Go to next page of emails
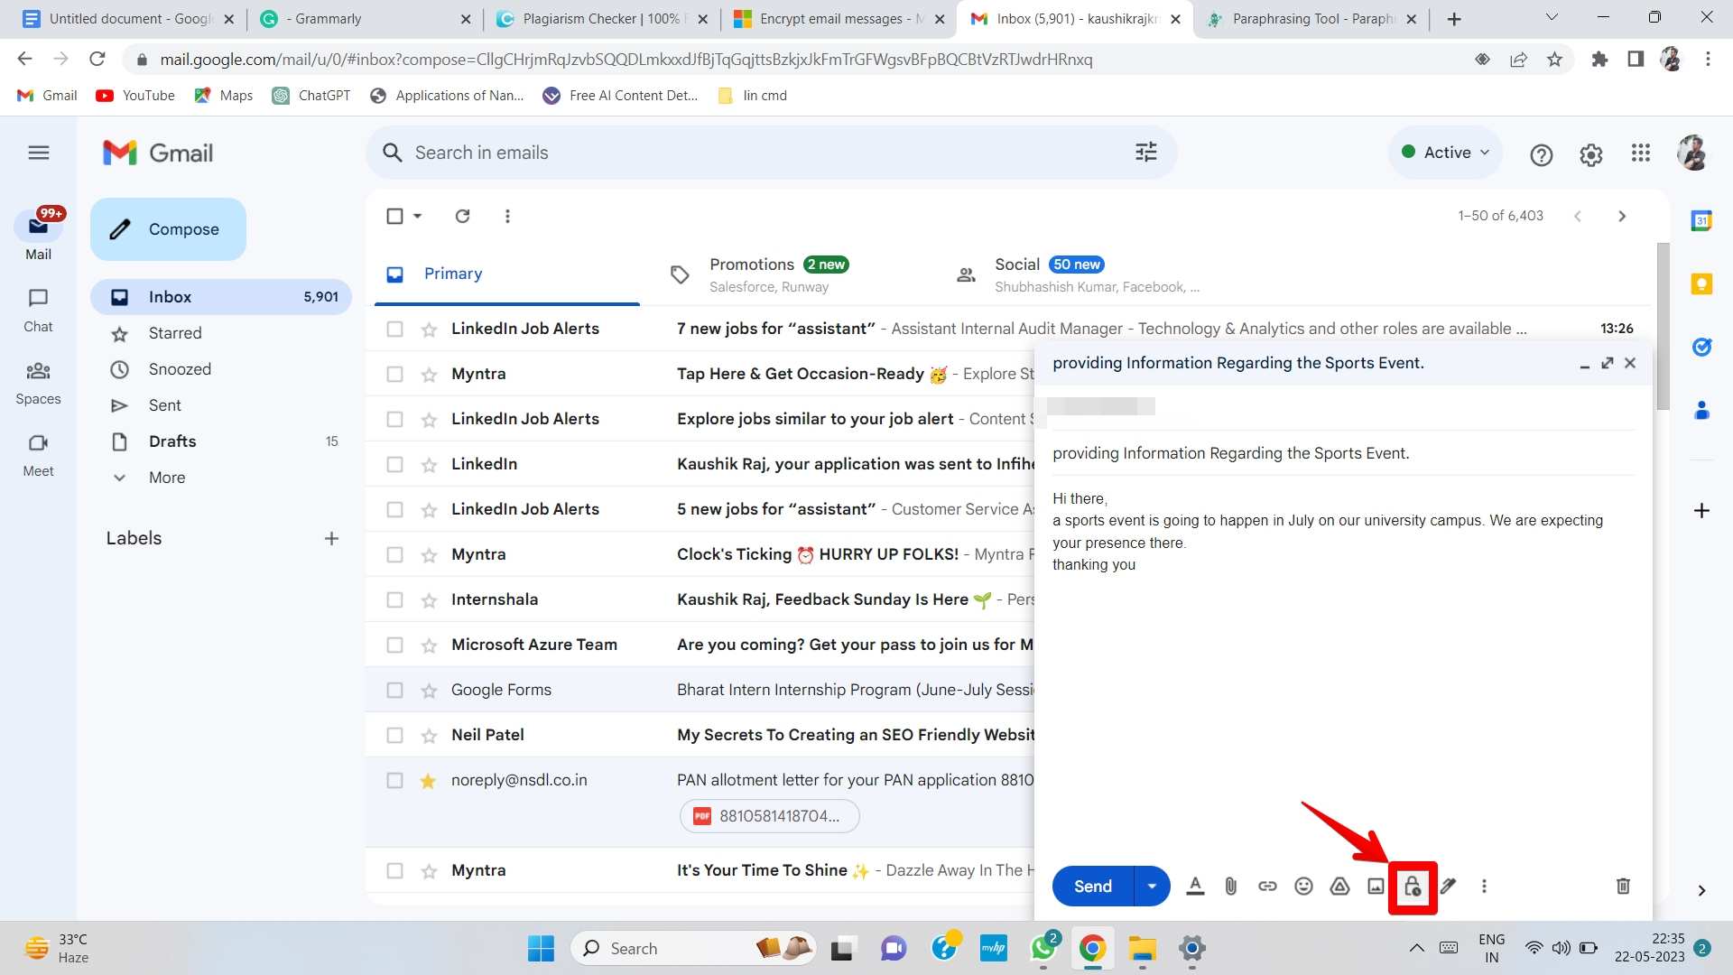 [1622, 217]
